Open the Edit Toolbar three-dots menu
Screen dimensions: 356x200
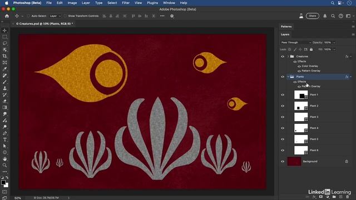point(4,172)
